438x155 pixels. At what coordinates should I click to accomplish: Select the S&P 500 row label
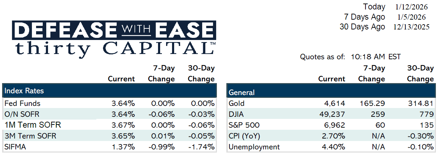(x=242, y=125)
